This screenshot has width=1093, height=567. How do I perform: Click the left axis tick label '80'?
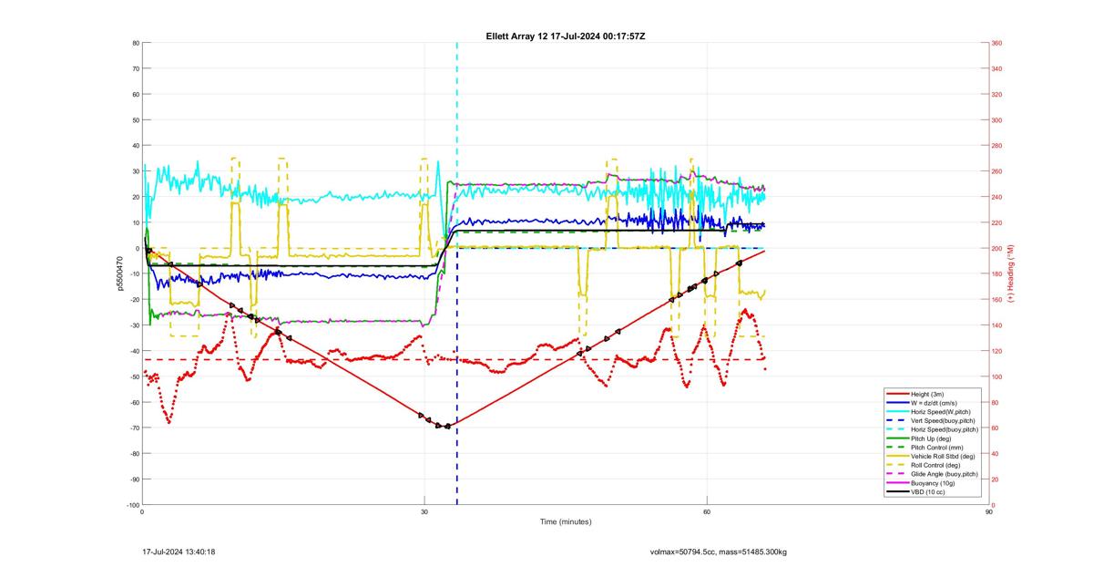[135, 43]
